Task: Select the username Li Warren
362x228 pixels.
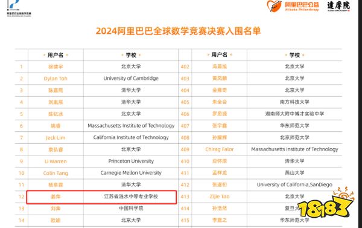Action: click(x=56, y=161)
